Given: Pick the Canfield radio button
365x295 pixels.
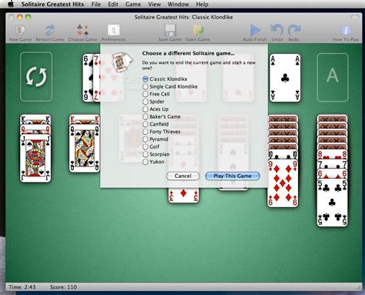Looking at the screenshot, I should click(x=146, y=124).
